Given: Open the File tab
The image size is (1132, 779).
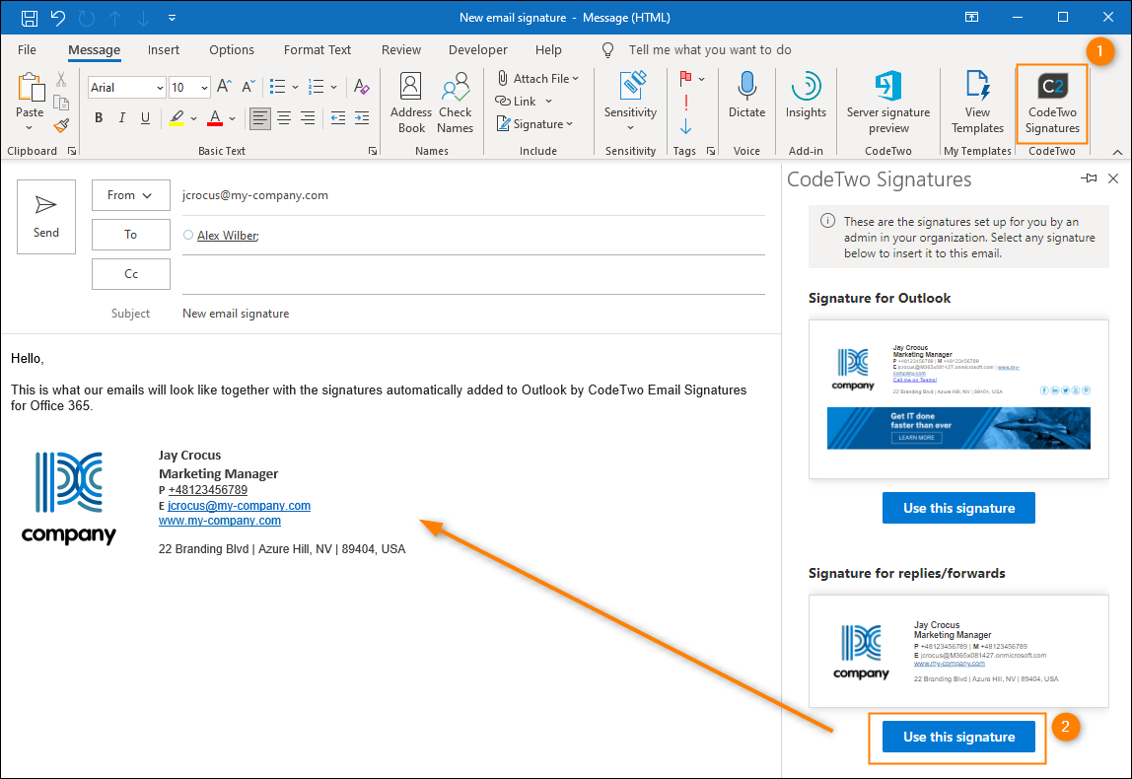Looking at the screenshot, I should point(27,50).
